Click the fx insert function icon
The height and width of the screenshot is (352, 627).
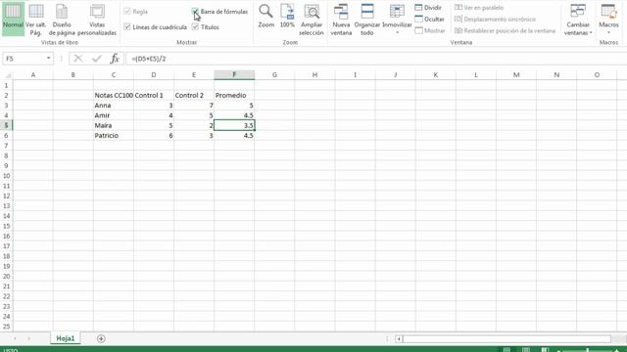pos(115,59)
